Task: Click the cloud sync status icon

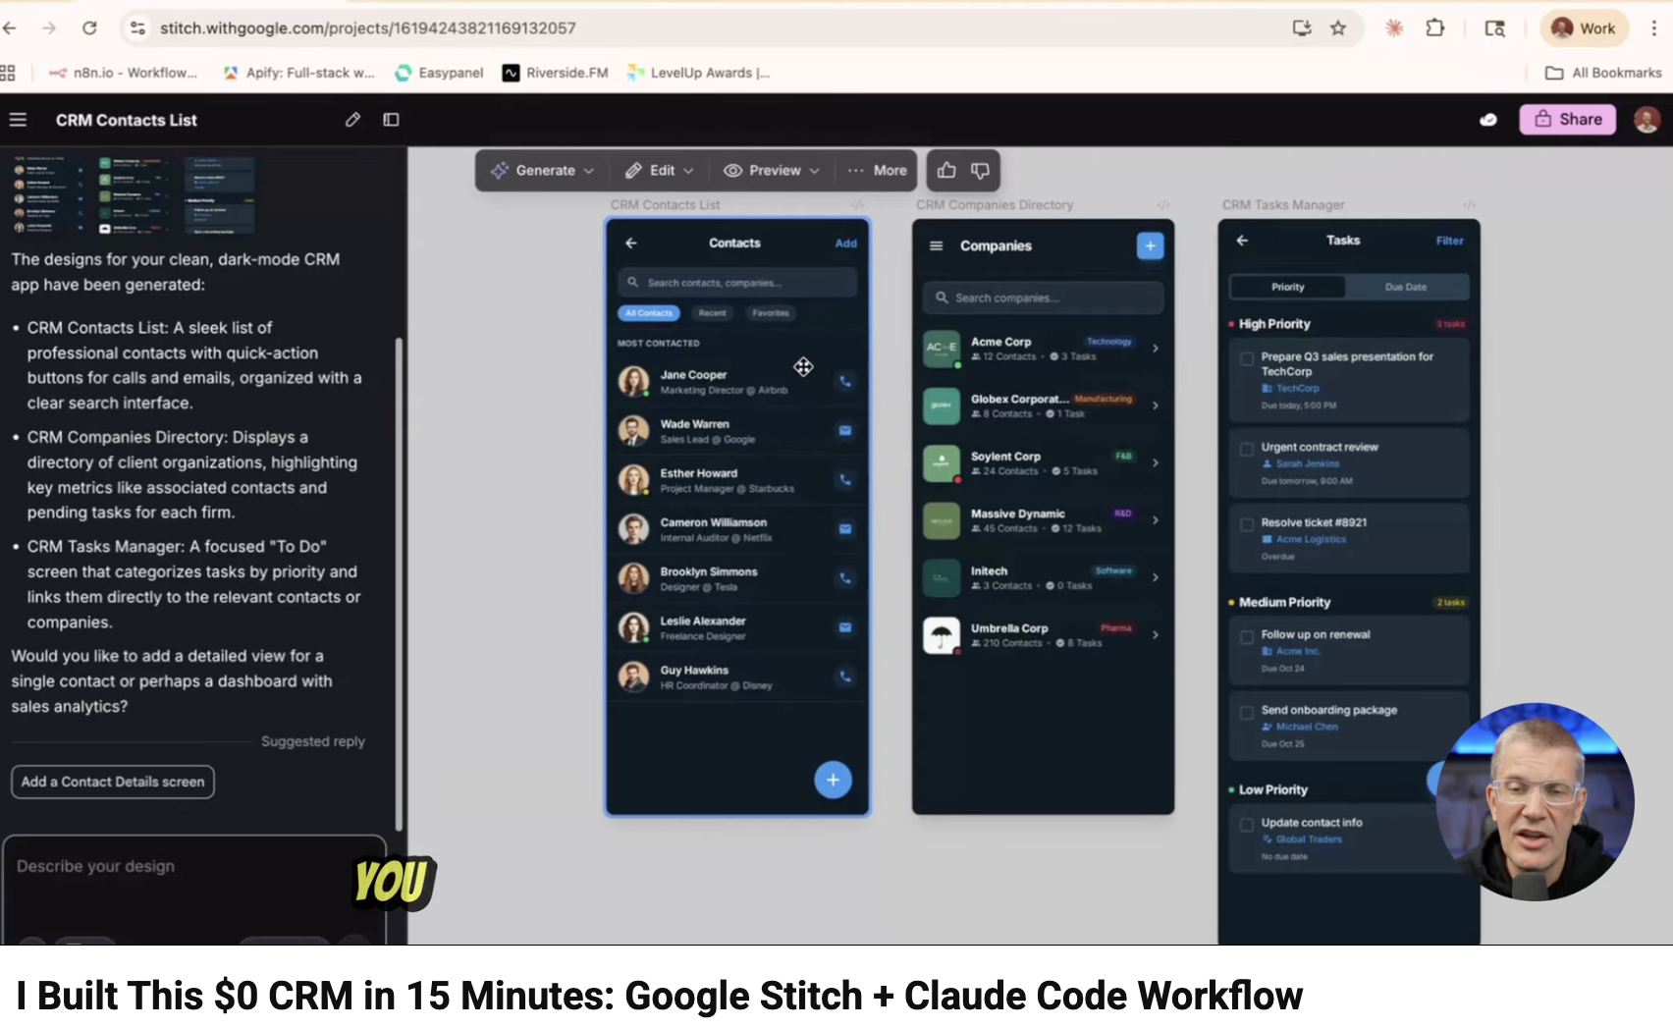Action: point(1488,120)
